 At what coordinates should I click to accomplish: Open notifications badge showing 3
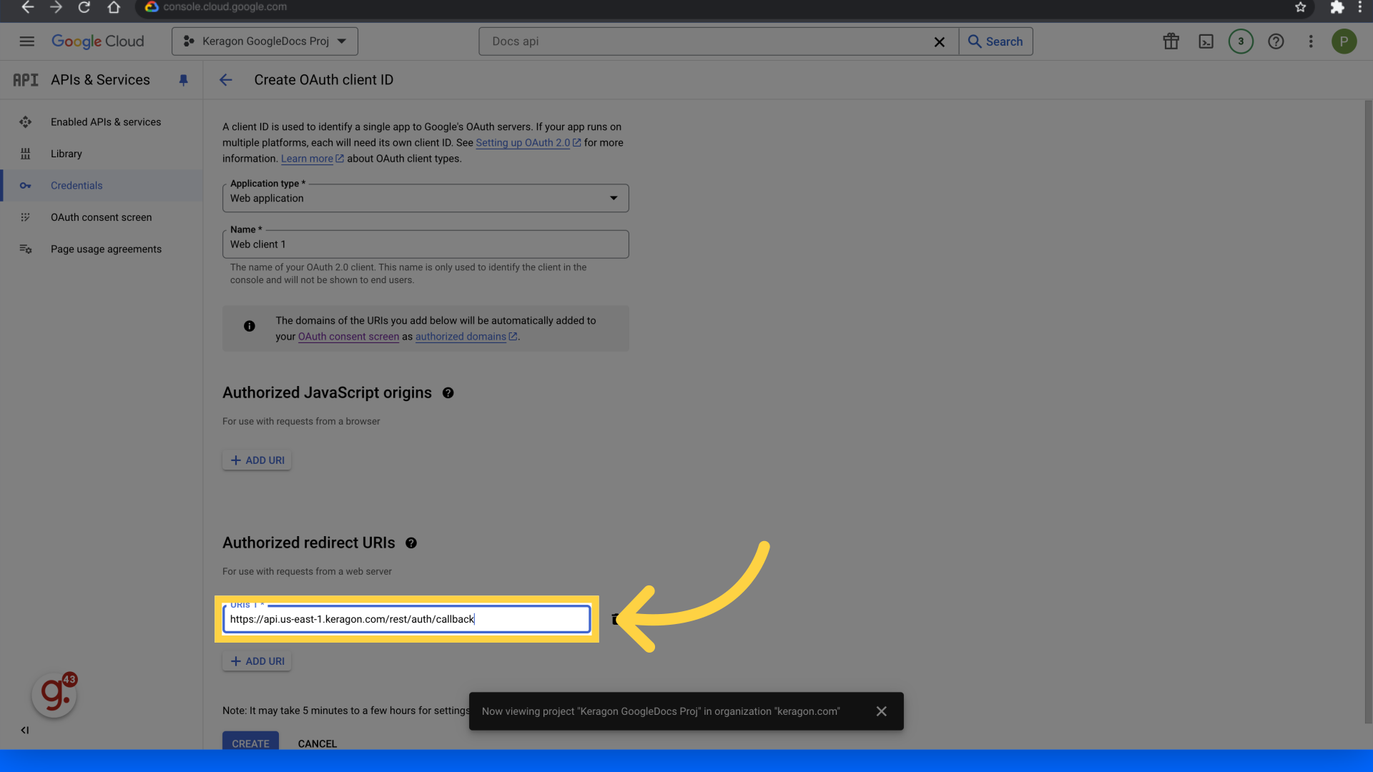pos(1241,41)
